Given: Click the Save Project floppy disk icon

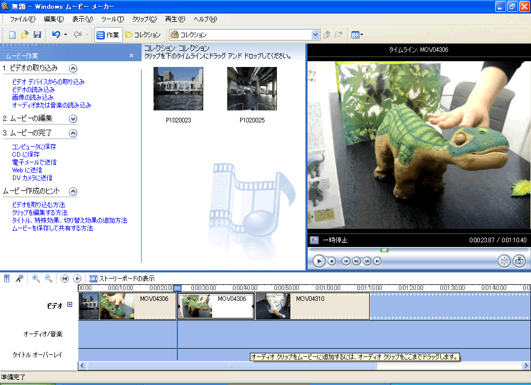Looking at the screenshot, I should (x=37, y=35).
